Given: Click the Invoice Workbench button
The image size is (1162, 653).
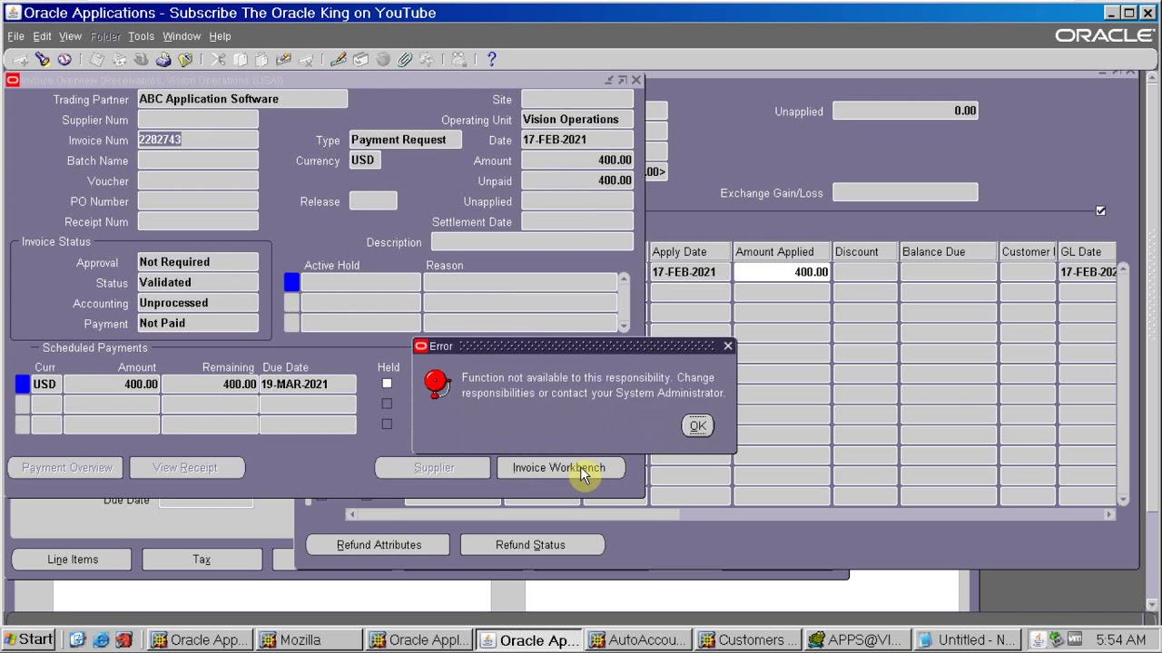Looking at the screenshot, I should (561, 468).
